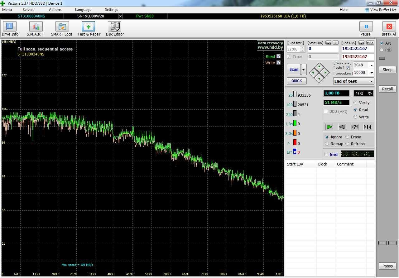Select the Write test radio button

click(x=355, y=117)
